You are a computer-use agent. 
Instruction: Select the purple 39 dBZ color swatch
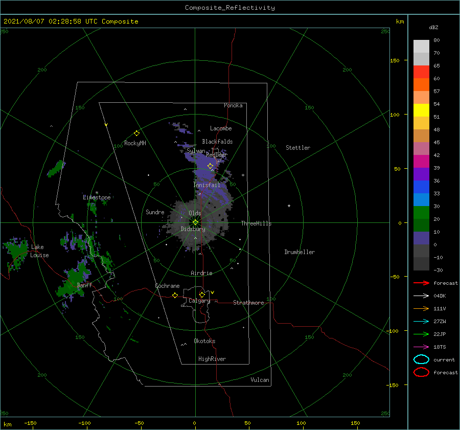pyautogui.click(x=421, y=174)
